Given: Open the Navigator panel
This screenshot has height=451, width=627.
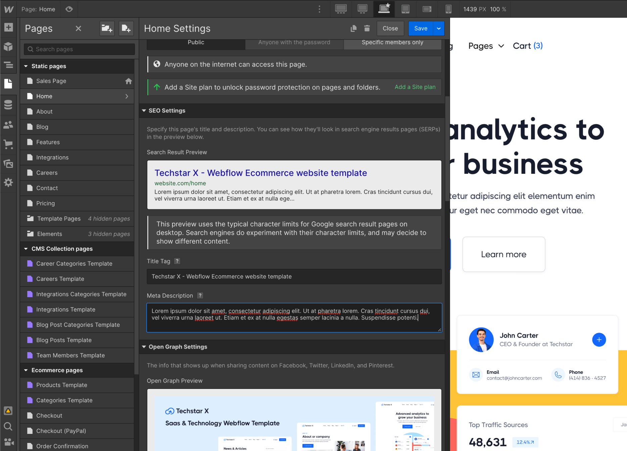Looking at the screenshot, I should click(x=8, y=65).
